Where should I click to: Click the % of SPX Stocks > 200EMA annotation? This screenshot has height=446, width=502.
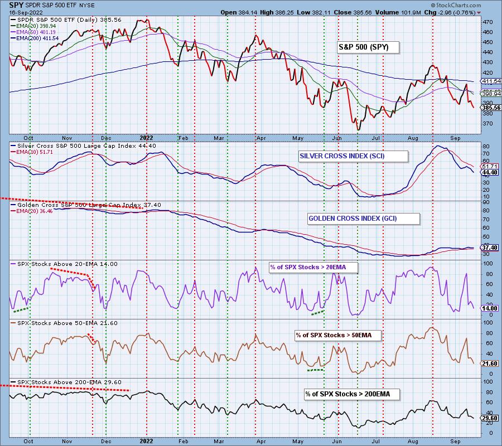click(x=352, y=394)
